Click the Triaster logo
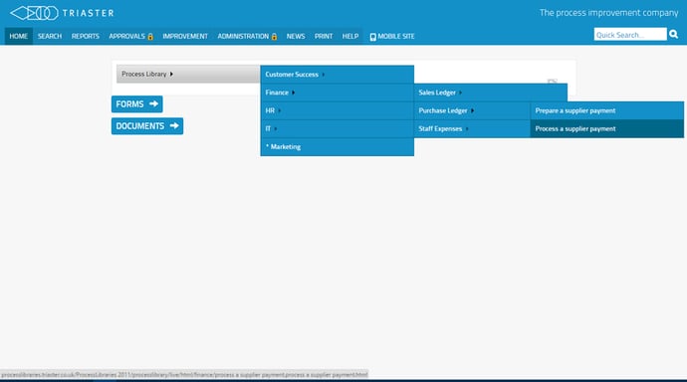The height and width of the screenshot is (382, 687). [62, 13]
